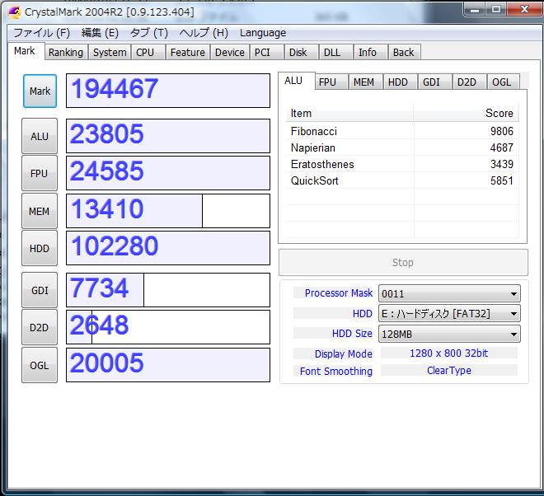Open the Language menu
544x496 pixels.
[262, 33]
